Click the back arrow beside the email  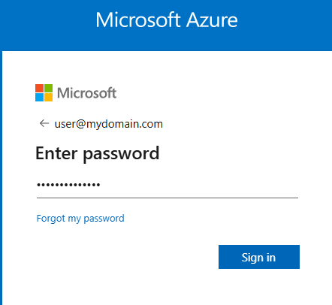tap(44, 123)
